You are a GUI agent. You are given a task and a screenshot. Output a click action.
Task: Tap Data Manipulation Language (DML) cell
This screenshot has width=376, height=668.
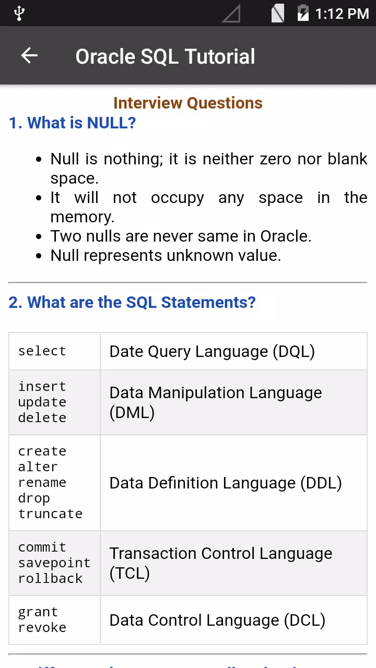click(233, 402)
